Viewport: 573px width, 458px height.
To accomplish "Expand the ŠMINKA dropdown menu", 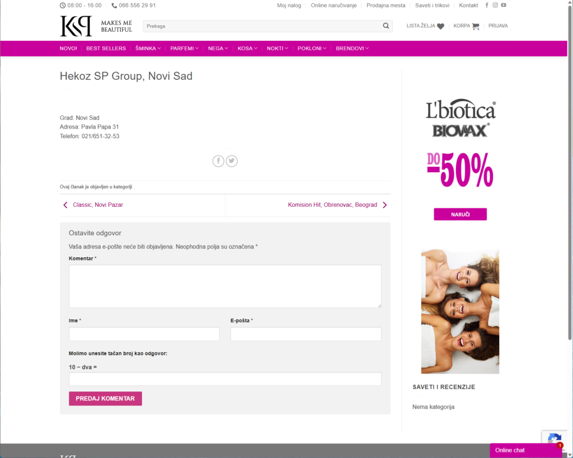I will click(x=148, y=48).
